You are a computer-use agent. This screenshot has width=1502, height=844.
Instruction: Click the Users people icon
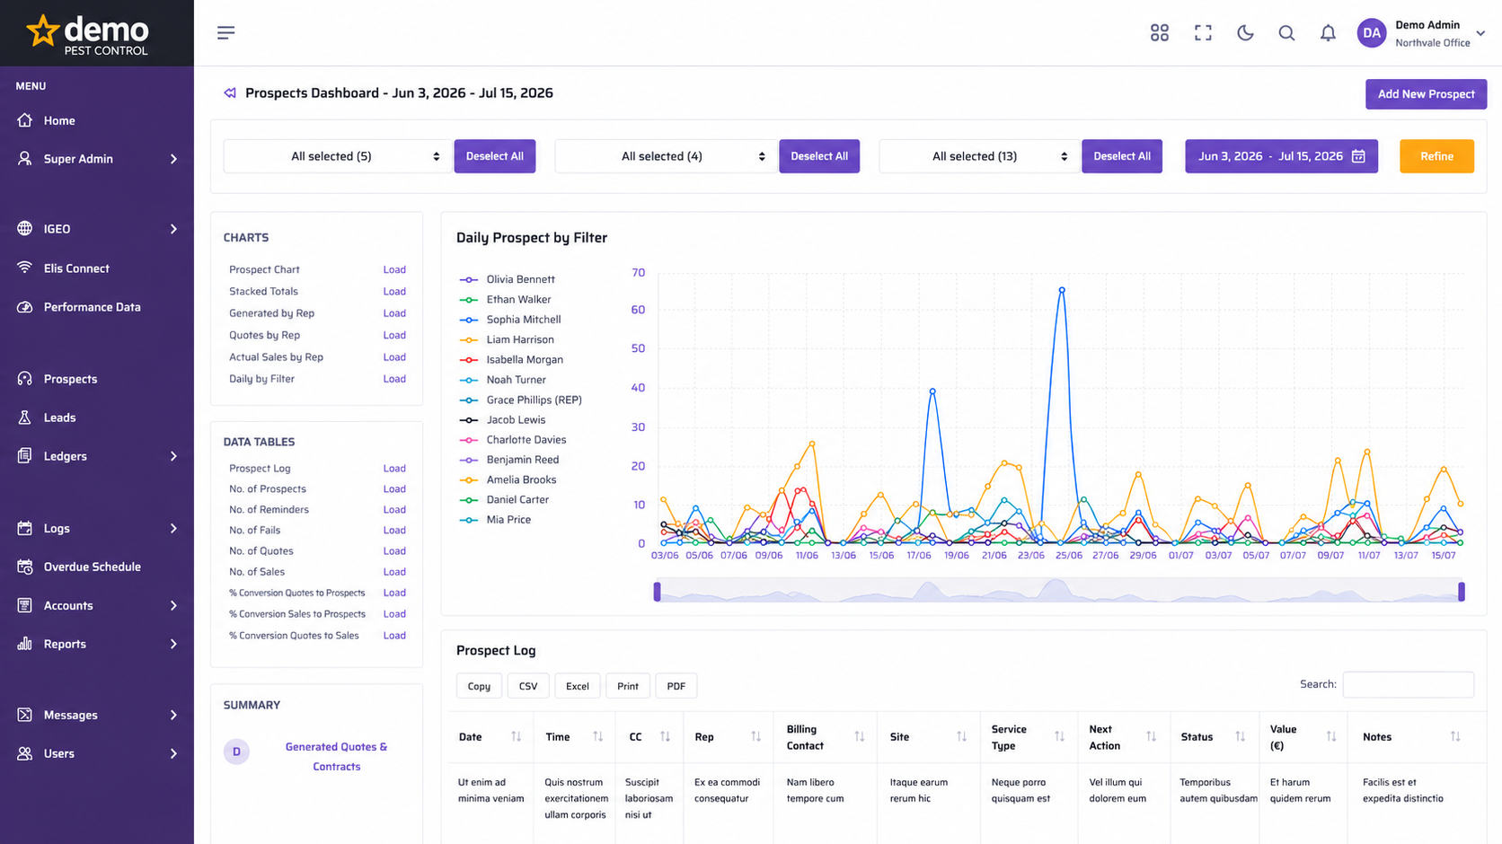tap(24, 753)
